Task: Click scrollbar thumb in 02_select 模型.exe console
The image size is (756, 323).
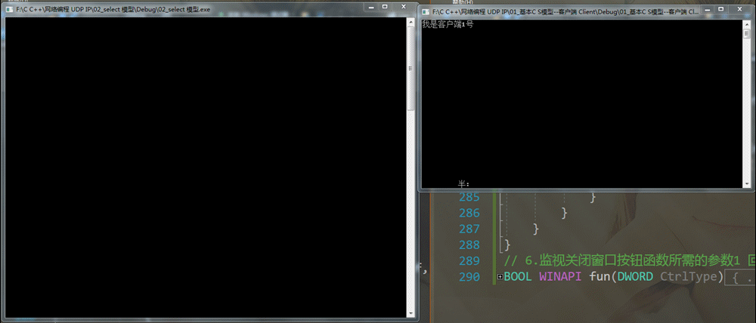Action: coord(411,69)
